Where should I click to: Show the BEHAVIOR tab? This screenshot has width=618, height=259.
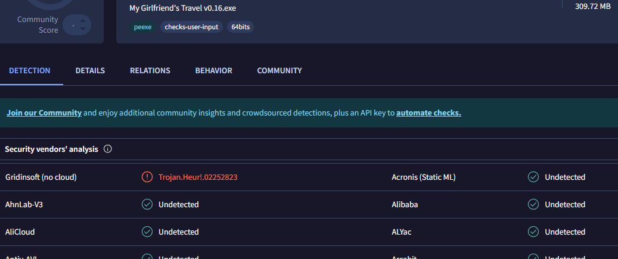coord(213,70)
